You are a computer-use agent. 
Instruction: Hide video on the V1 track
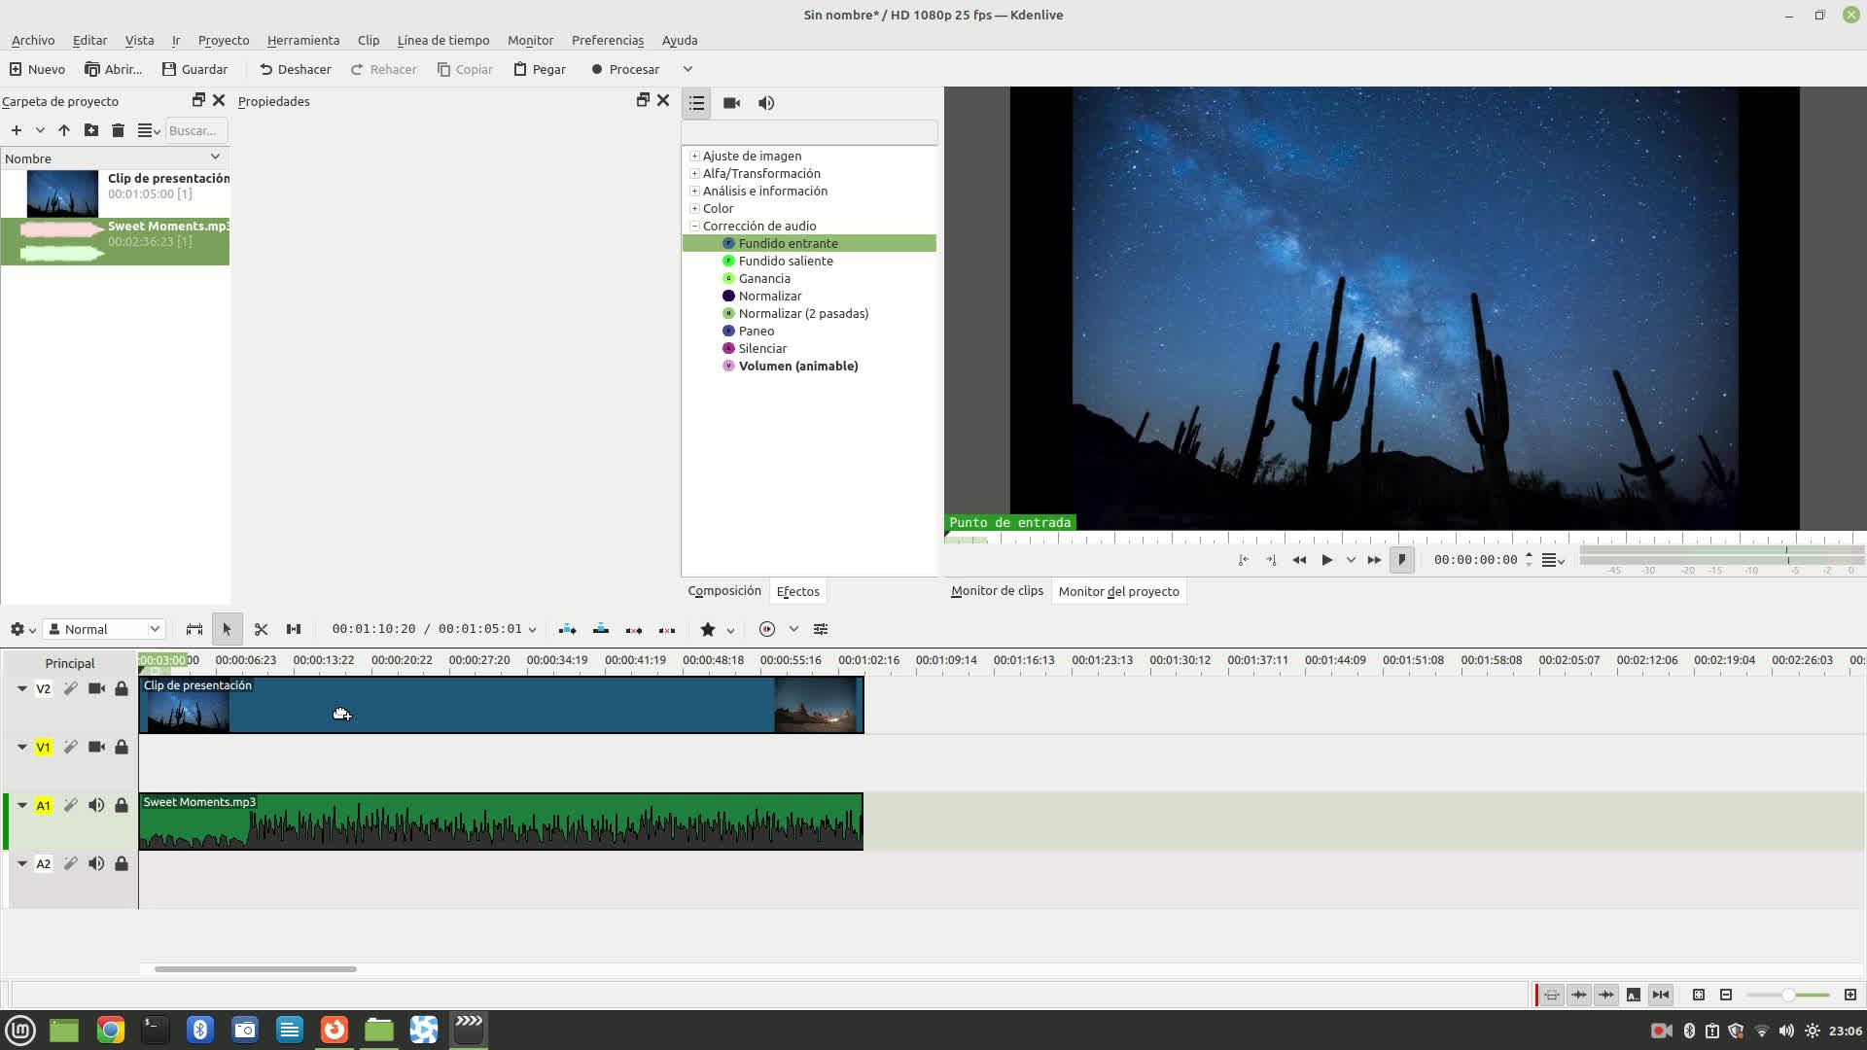[96, 747]
